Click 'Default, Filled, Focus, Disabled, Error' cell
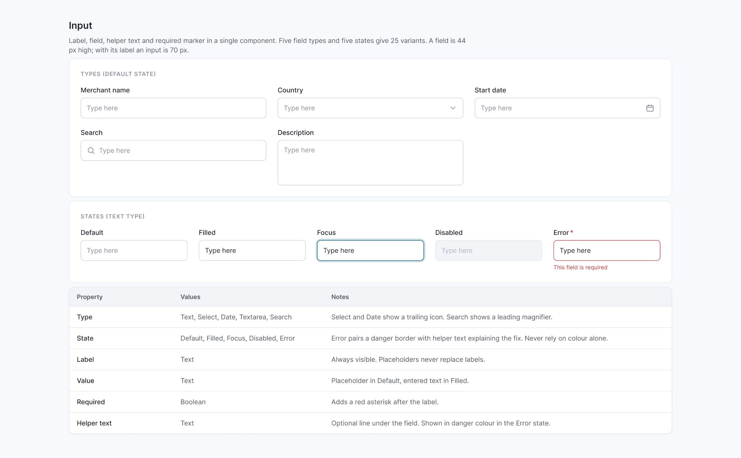741x458 pixels. point(238,338)
